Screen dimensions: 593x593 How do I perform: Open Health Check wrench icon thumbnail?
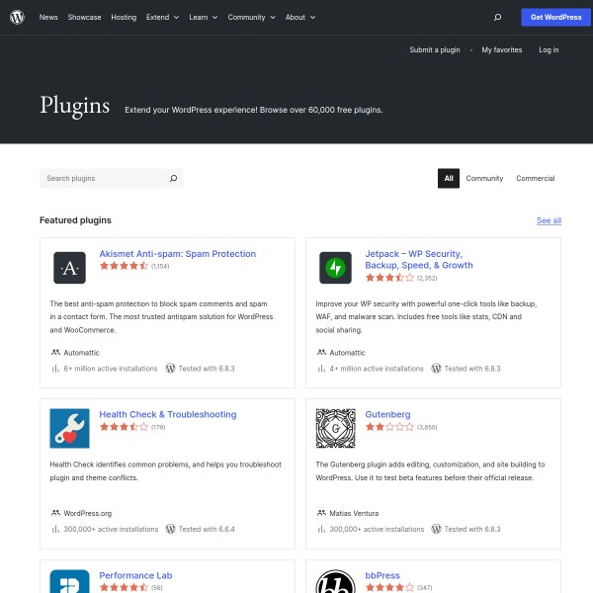click(x=69, y=428)
